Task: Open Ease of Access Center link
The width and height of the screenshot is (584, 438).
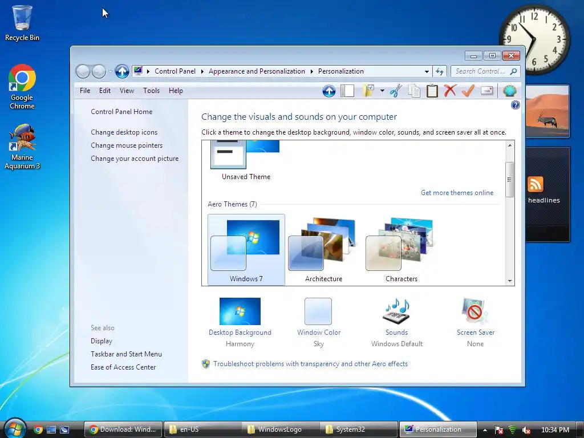Action: (x=123, y=367)
